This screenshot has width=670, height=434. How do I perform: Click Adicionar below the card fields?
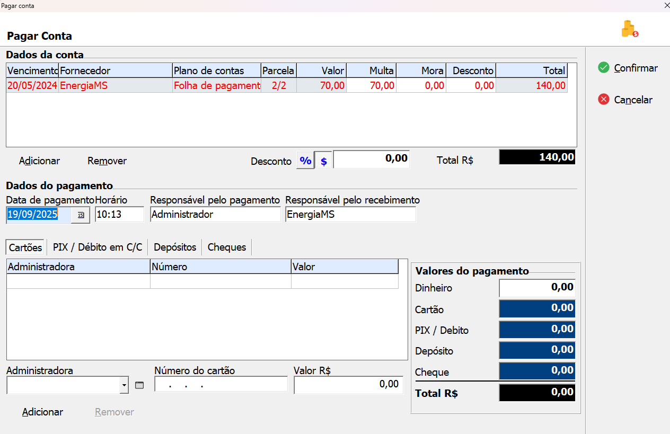(x=42, y=412)
